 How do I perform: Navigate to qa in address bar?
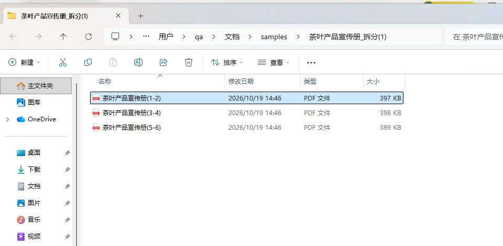199,37
